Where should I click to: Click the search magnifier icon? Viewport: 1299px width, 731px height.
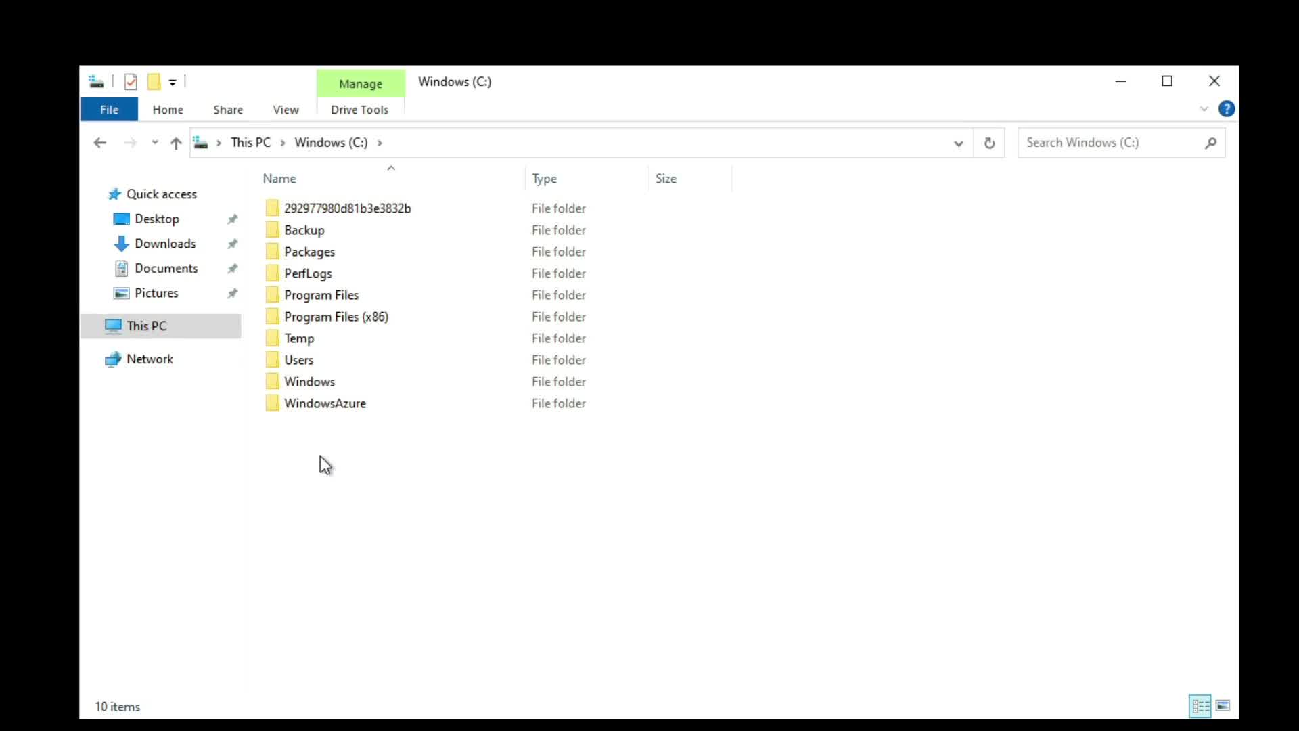coord(1210,143)
